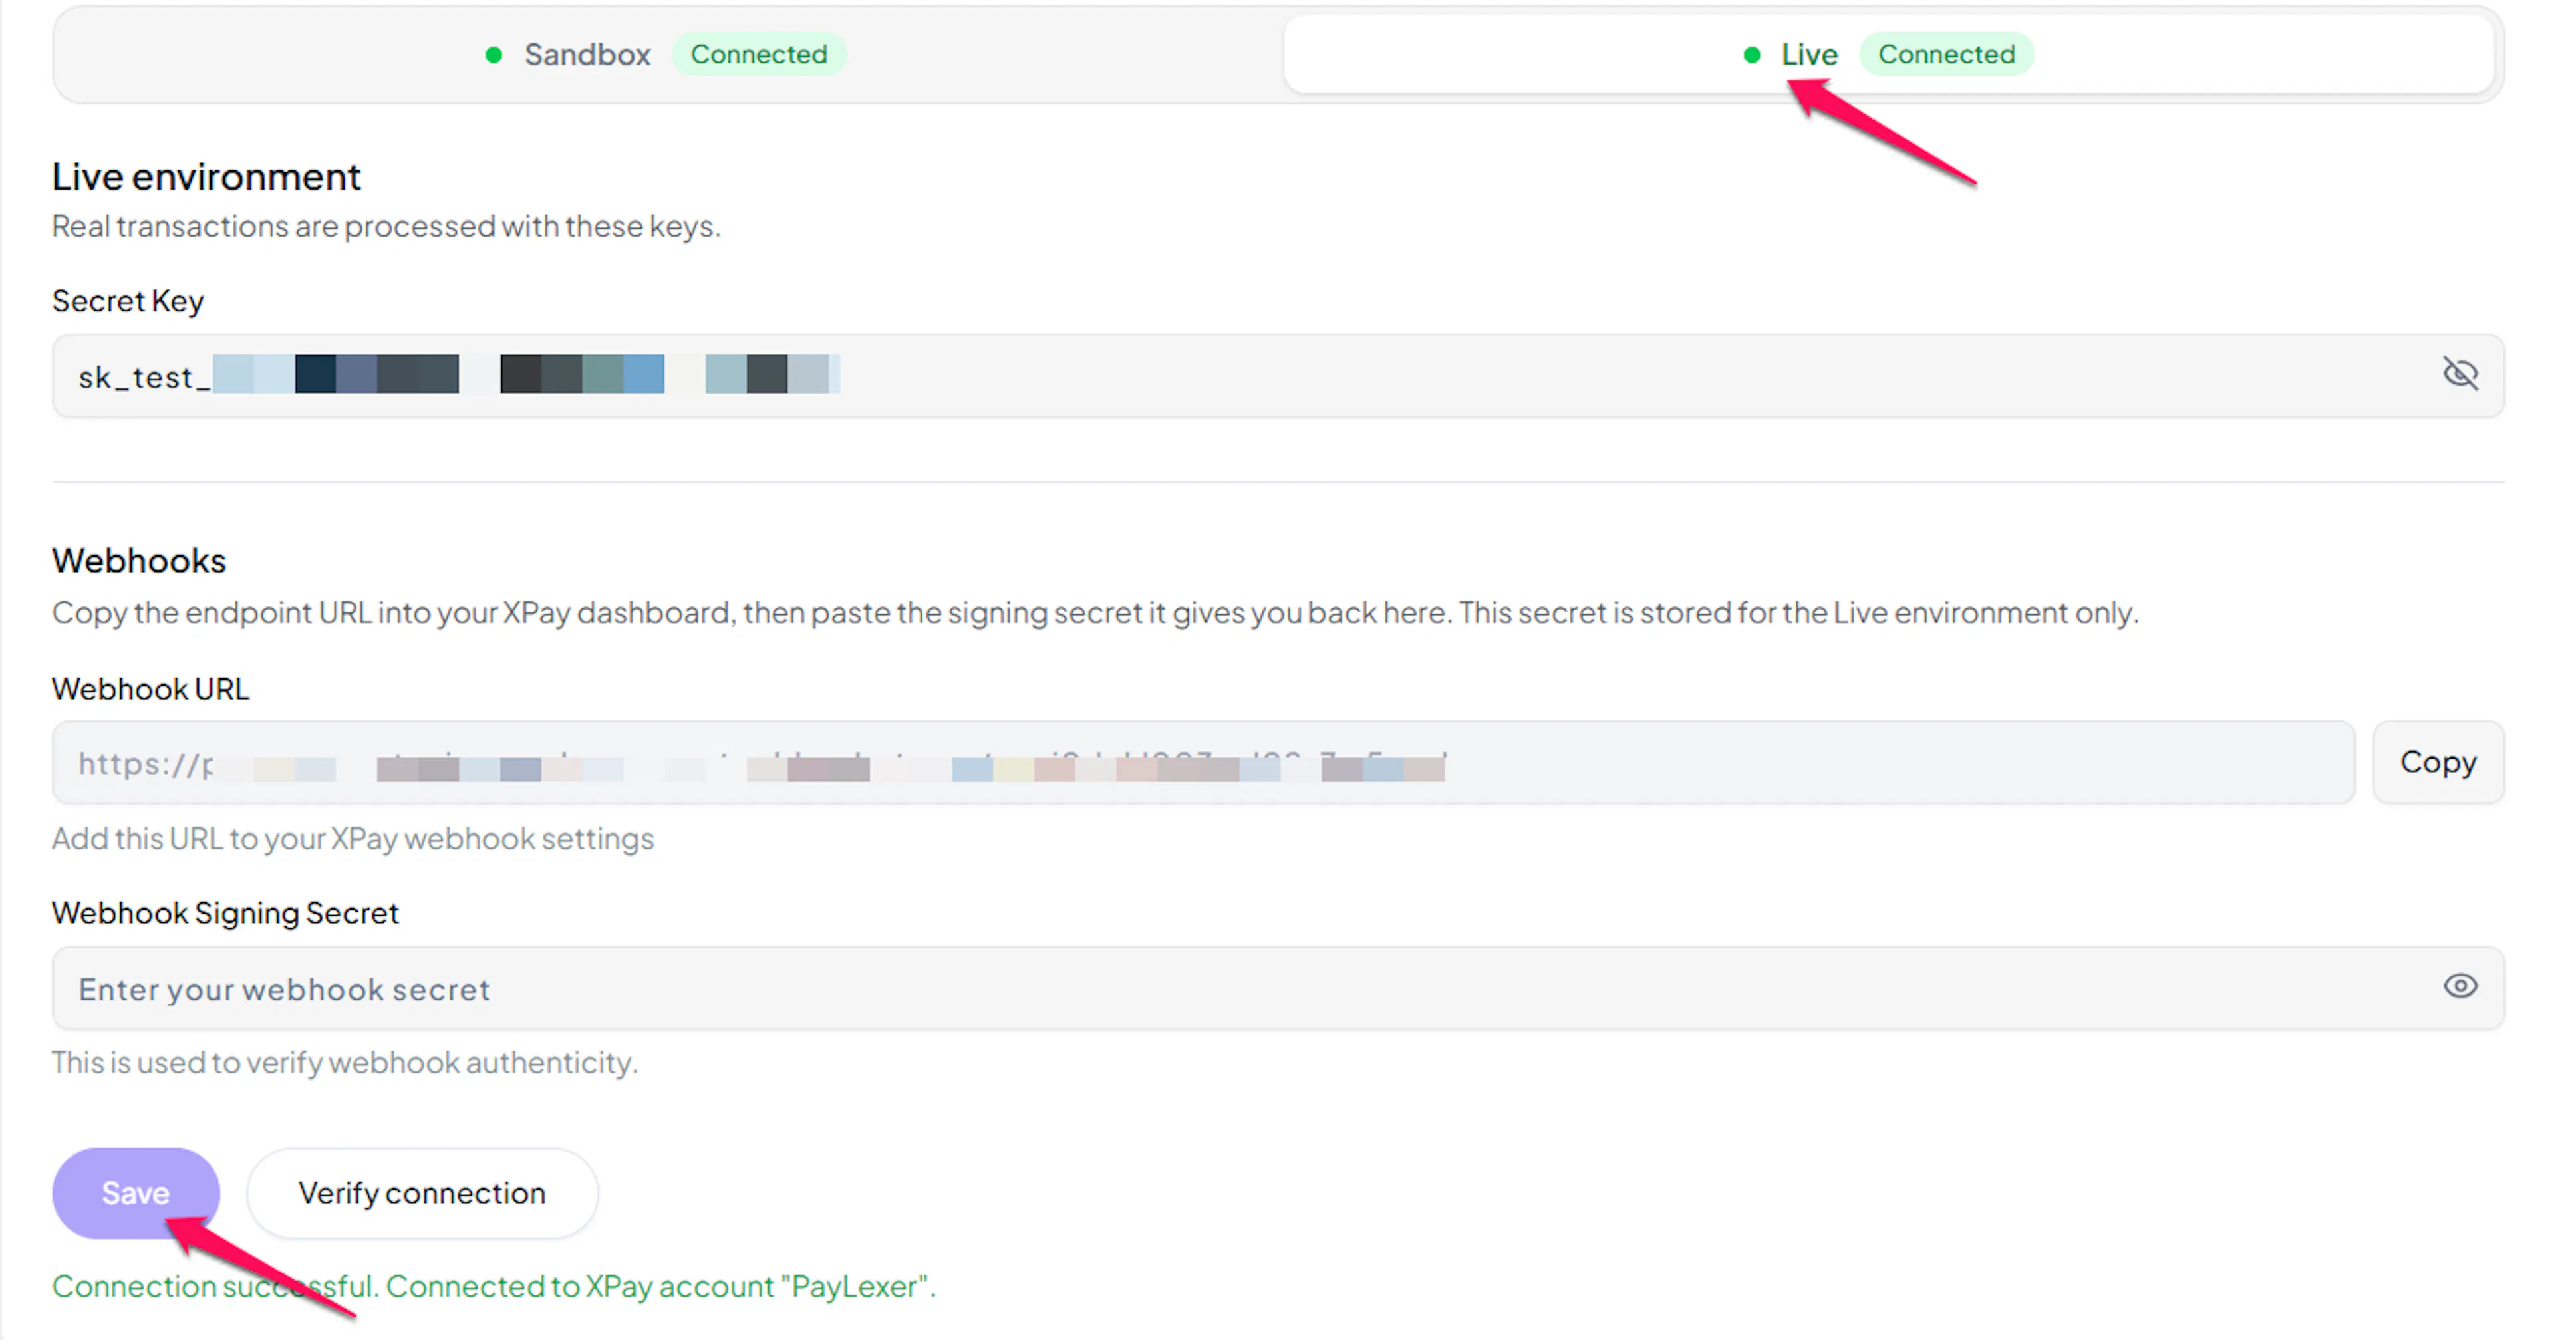This screenshot has height=1340, width=2554.
Task: Click into the Webhook Signing Secret field
Action: click(1278, 988)
